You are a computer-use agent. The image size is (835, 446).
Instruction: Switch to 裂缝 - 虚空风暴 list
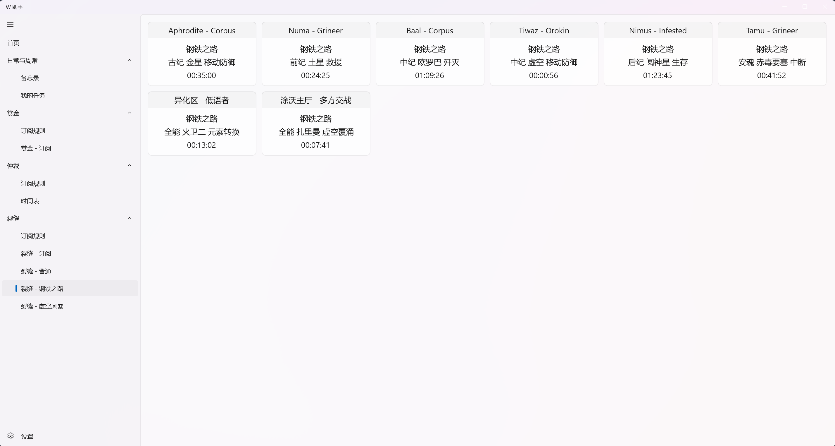coord(42,306)
